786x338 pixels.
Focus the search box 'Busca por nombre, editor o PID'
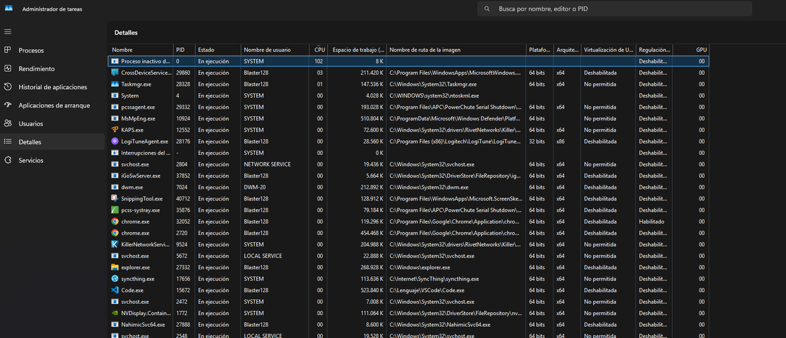coord(615,9)
